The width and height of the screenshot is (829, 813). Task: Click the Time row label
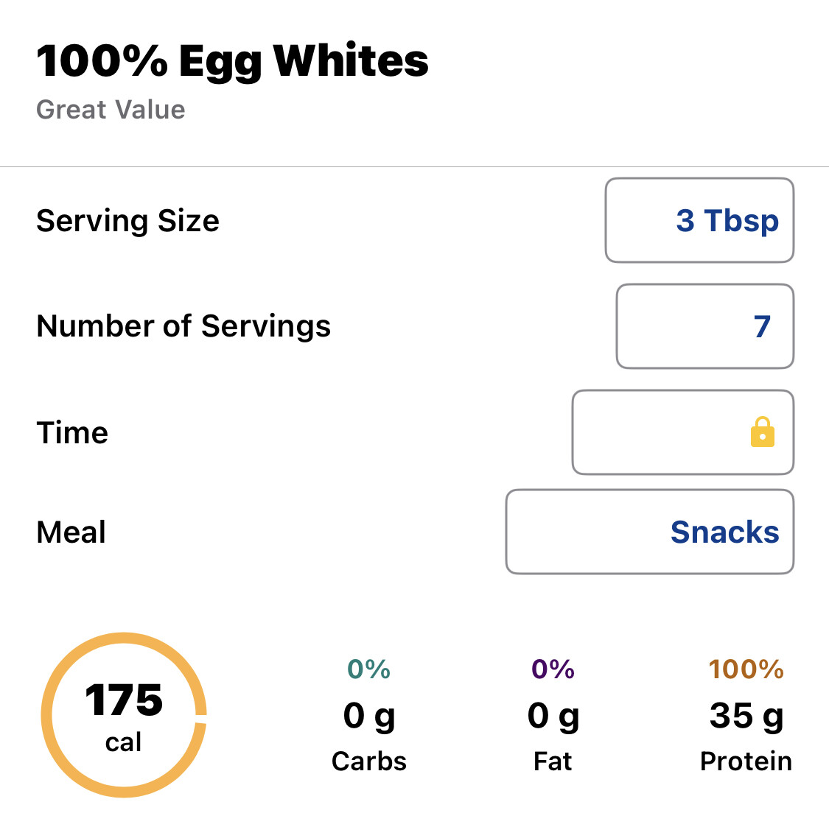click(72, 433)
